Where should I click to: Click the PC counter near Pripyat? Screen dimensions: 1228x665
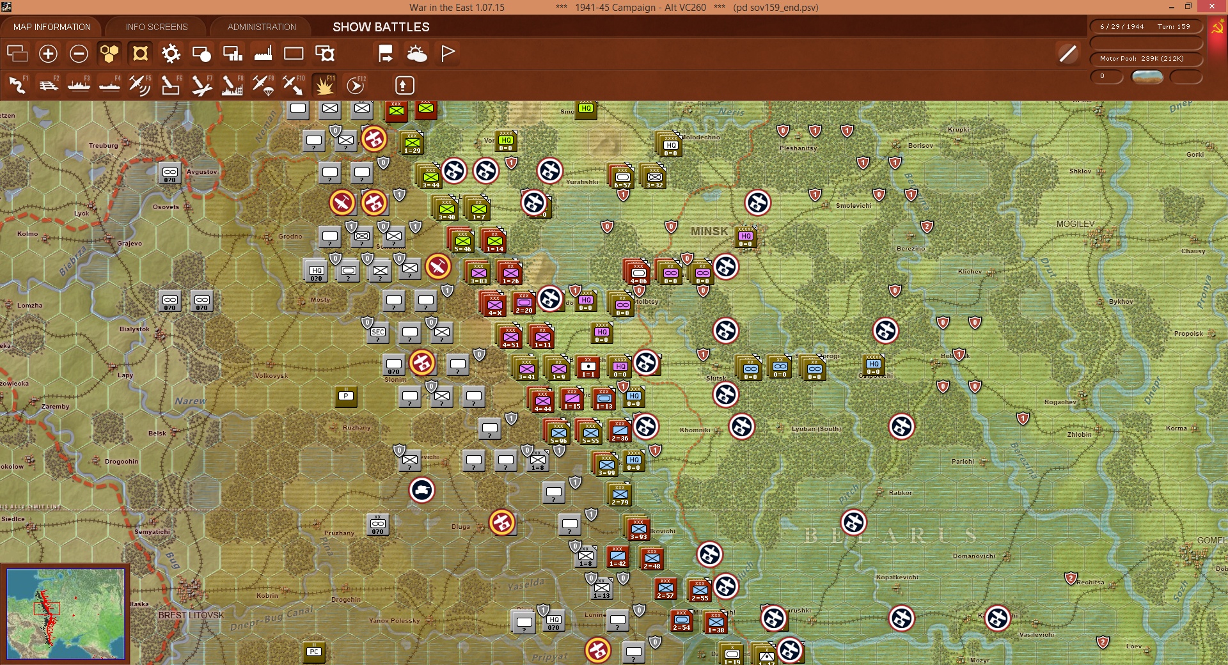[x=313, y=652]
